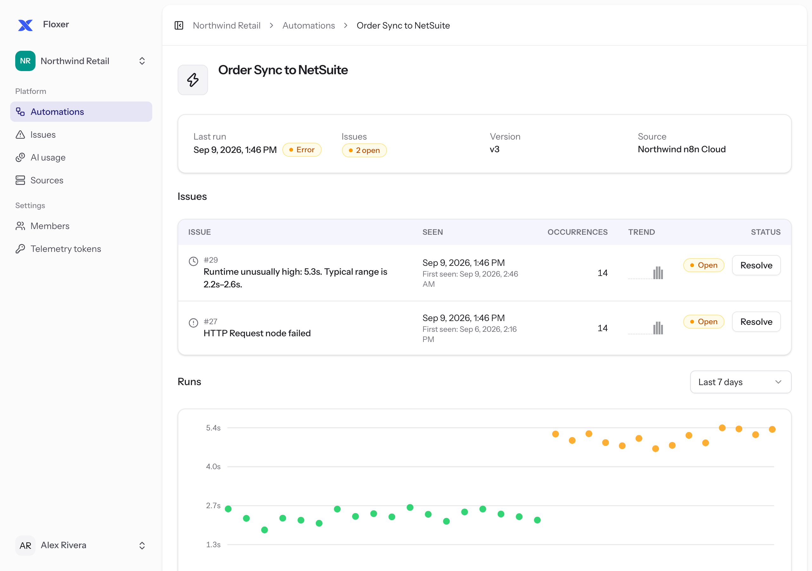
Task: Click the Issues warning triangle icon
Action: [21, 135]
